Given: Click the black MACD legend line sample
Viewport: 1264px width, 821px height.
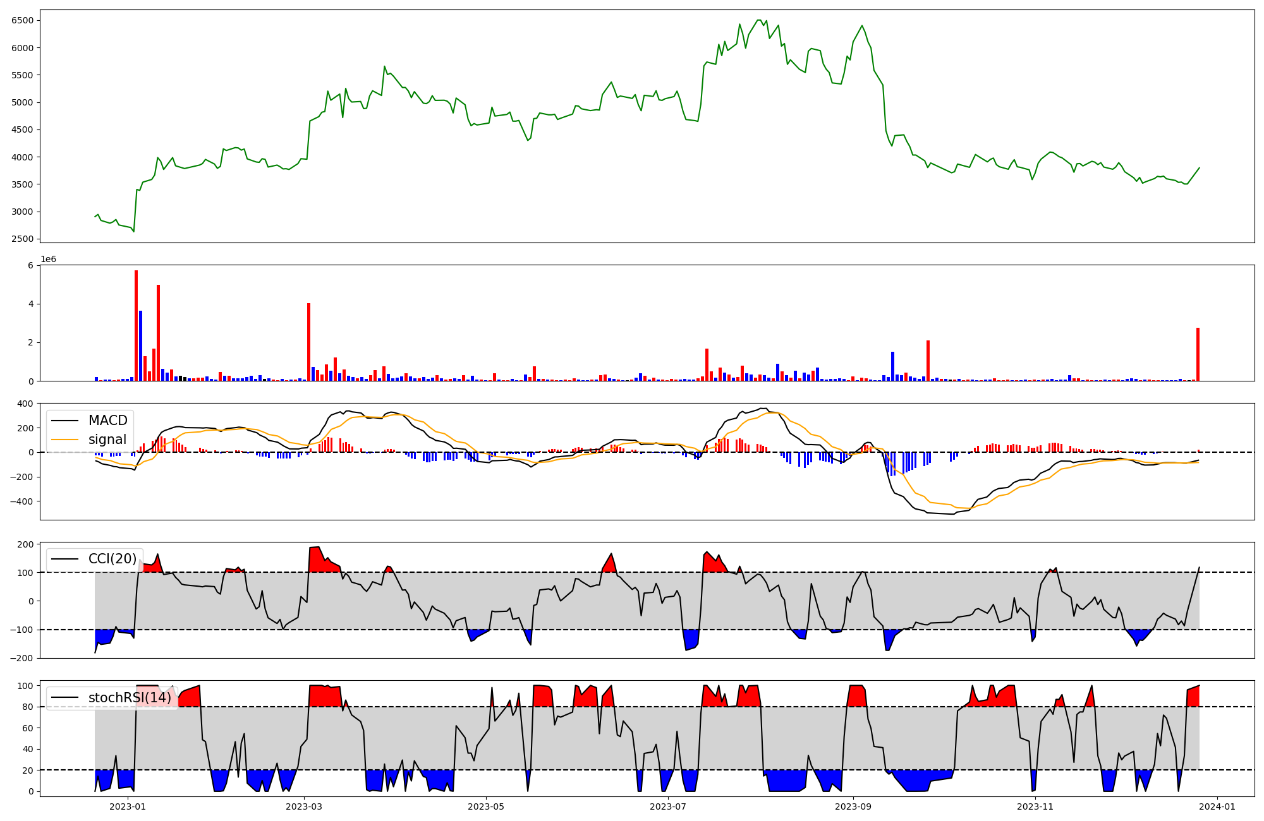Looking at the screenshot, I should [x=65, y=421].
